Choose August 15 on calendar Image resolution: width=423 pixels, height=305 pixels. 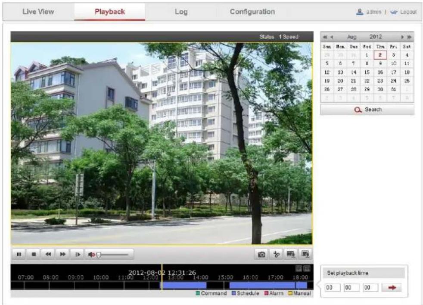point(367,72)
